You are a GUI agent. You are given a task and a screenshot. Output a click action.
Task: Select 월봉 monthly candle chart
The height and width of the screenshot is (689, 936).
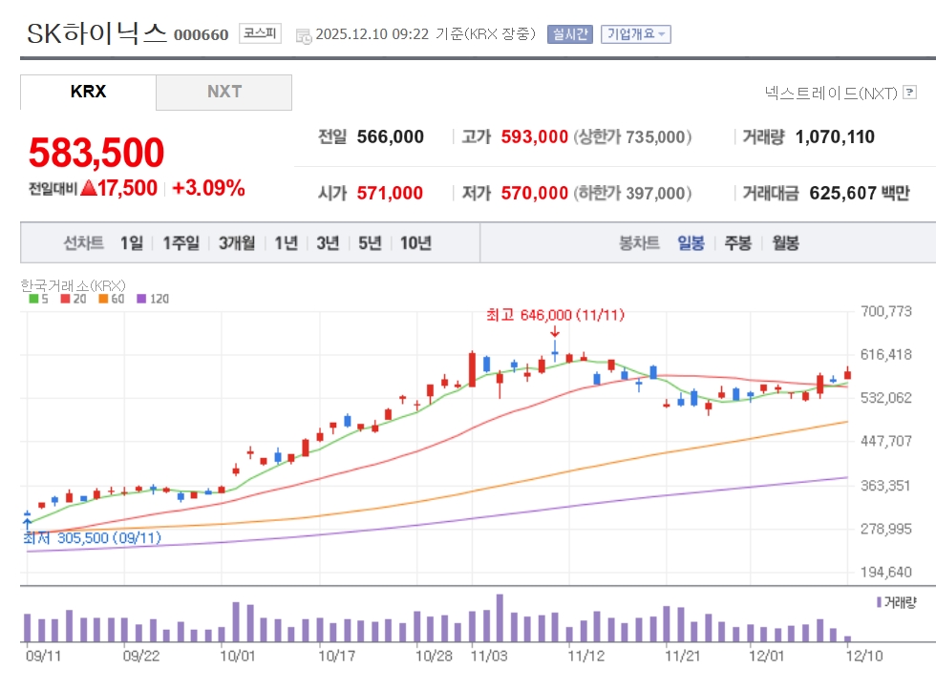click(x=785, y=243)
